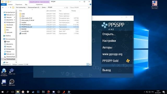Go back with the Explorer back arrow

3,8
